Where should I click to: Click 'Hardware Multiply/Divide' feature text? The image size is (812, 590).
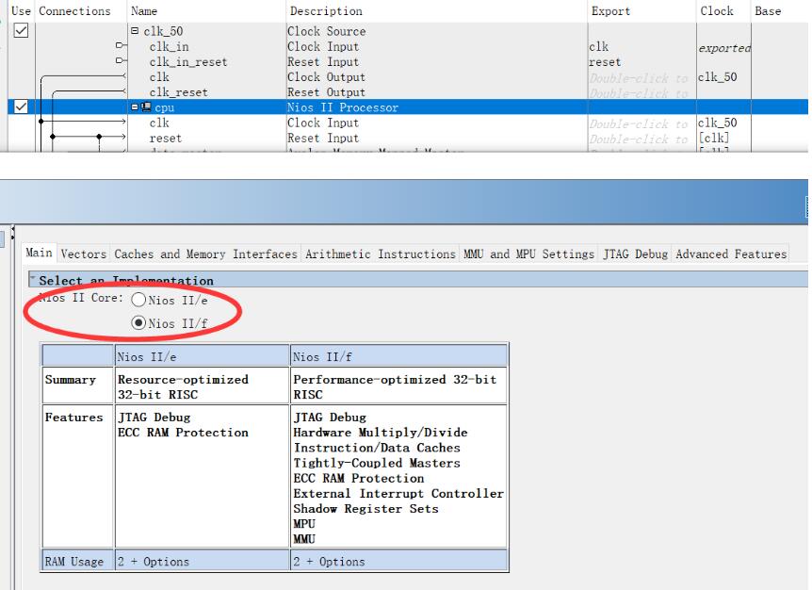tap(381, 433)
